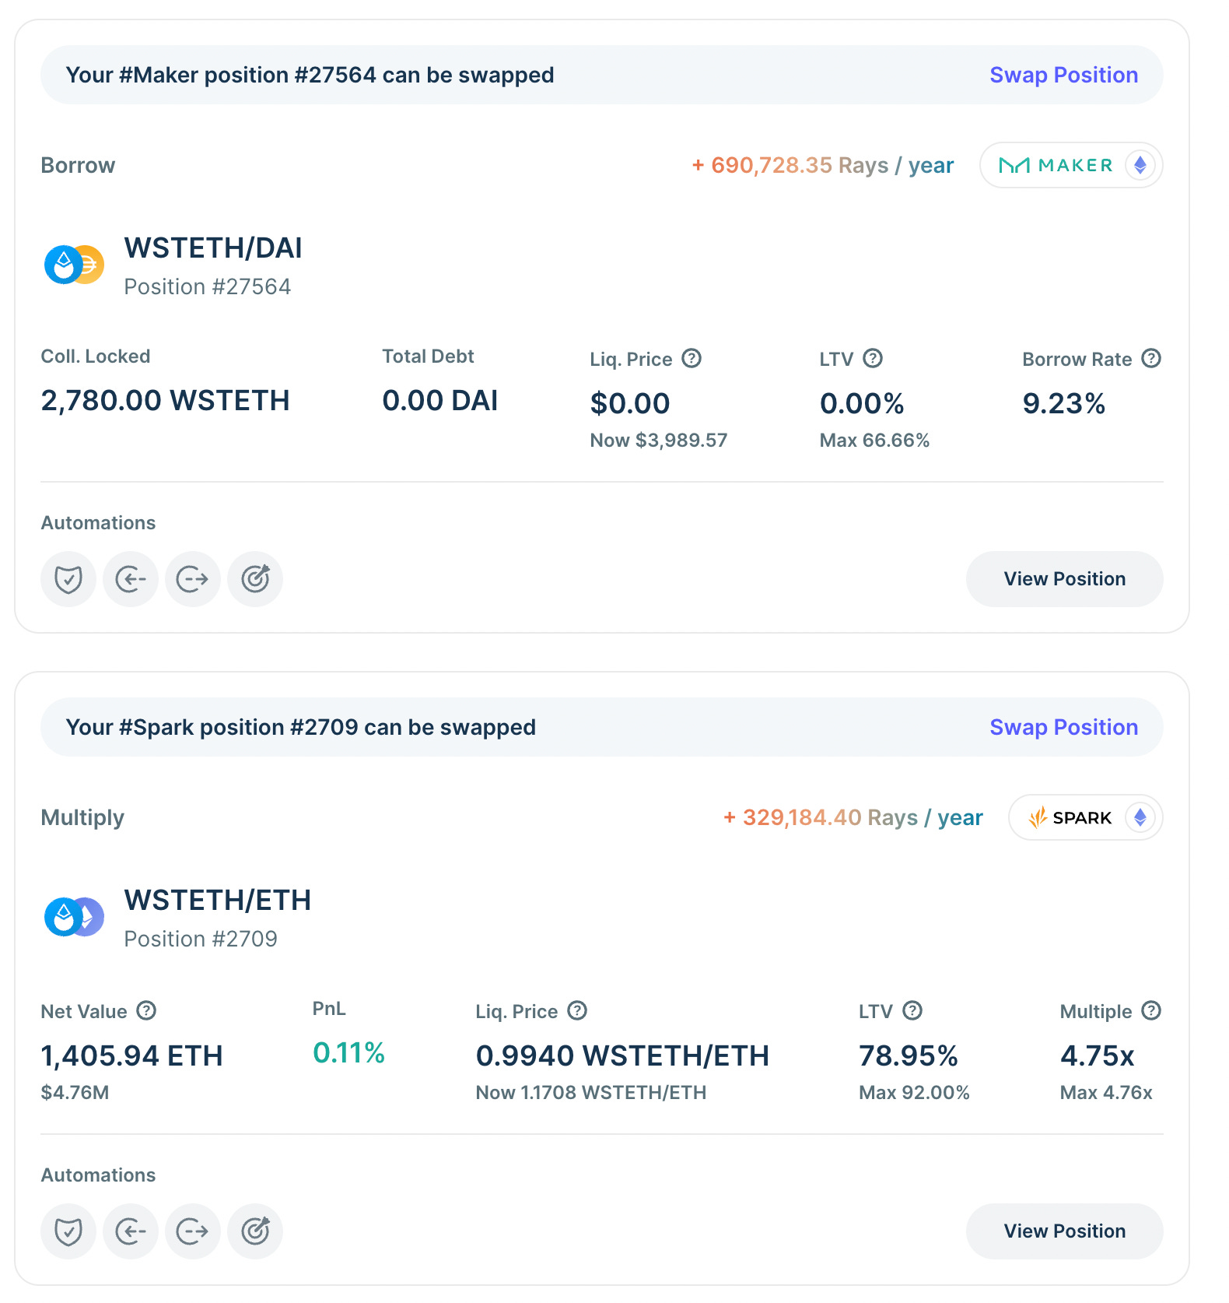Viewport: 1229px width, 1303px height.
Task: Click Liq. Price help icon in Maker position
Action: point(692,358)
